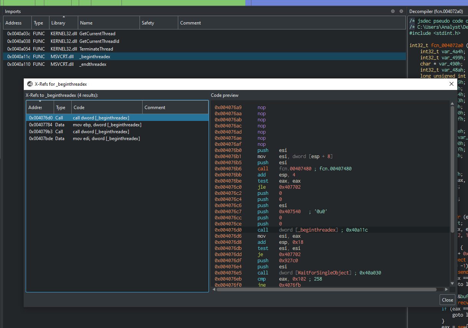Click 'mov ebp, dword [_beginthreadex]' code cell
468x328 pixels.
107,125
